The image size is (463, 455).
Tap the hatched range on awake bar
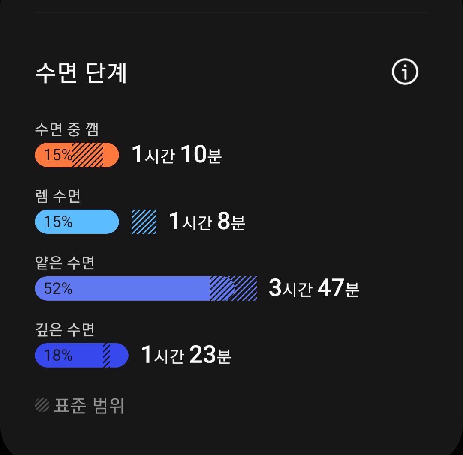[88, 155]
